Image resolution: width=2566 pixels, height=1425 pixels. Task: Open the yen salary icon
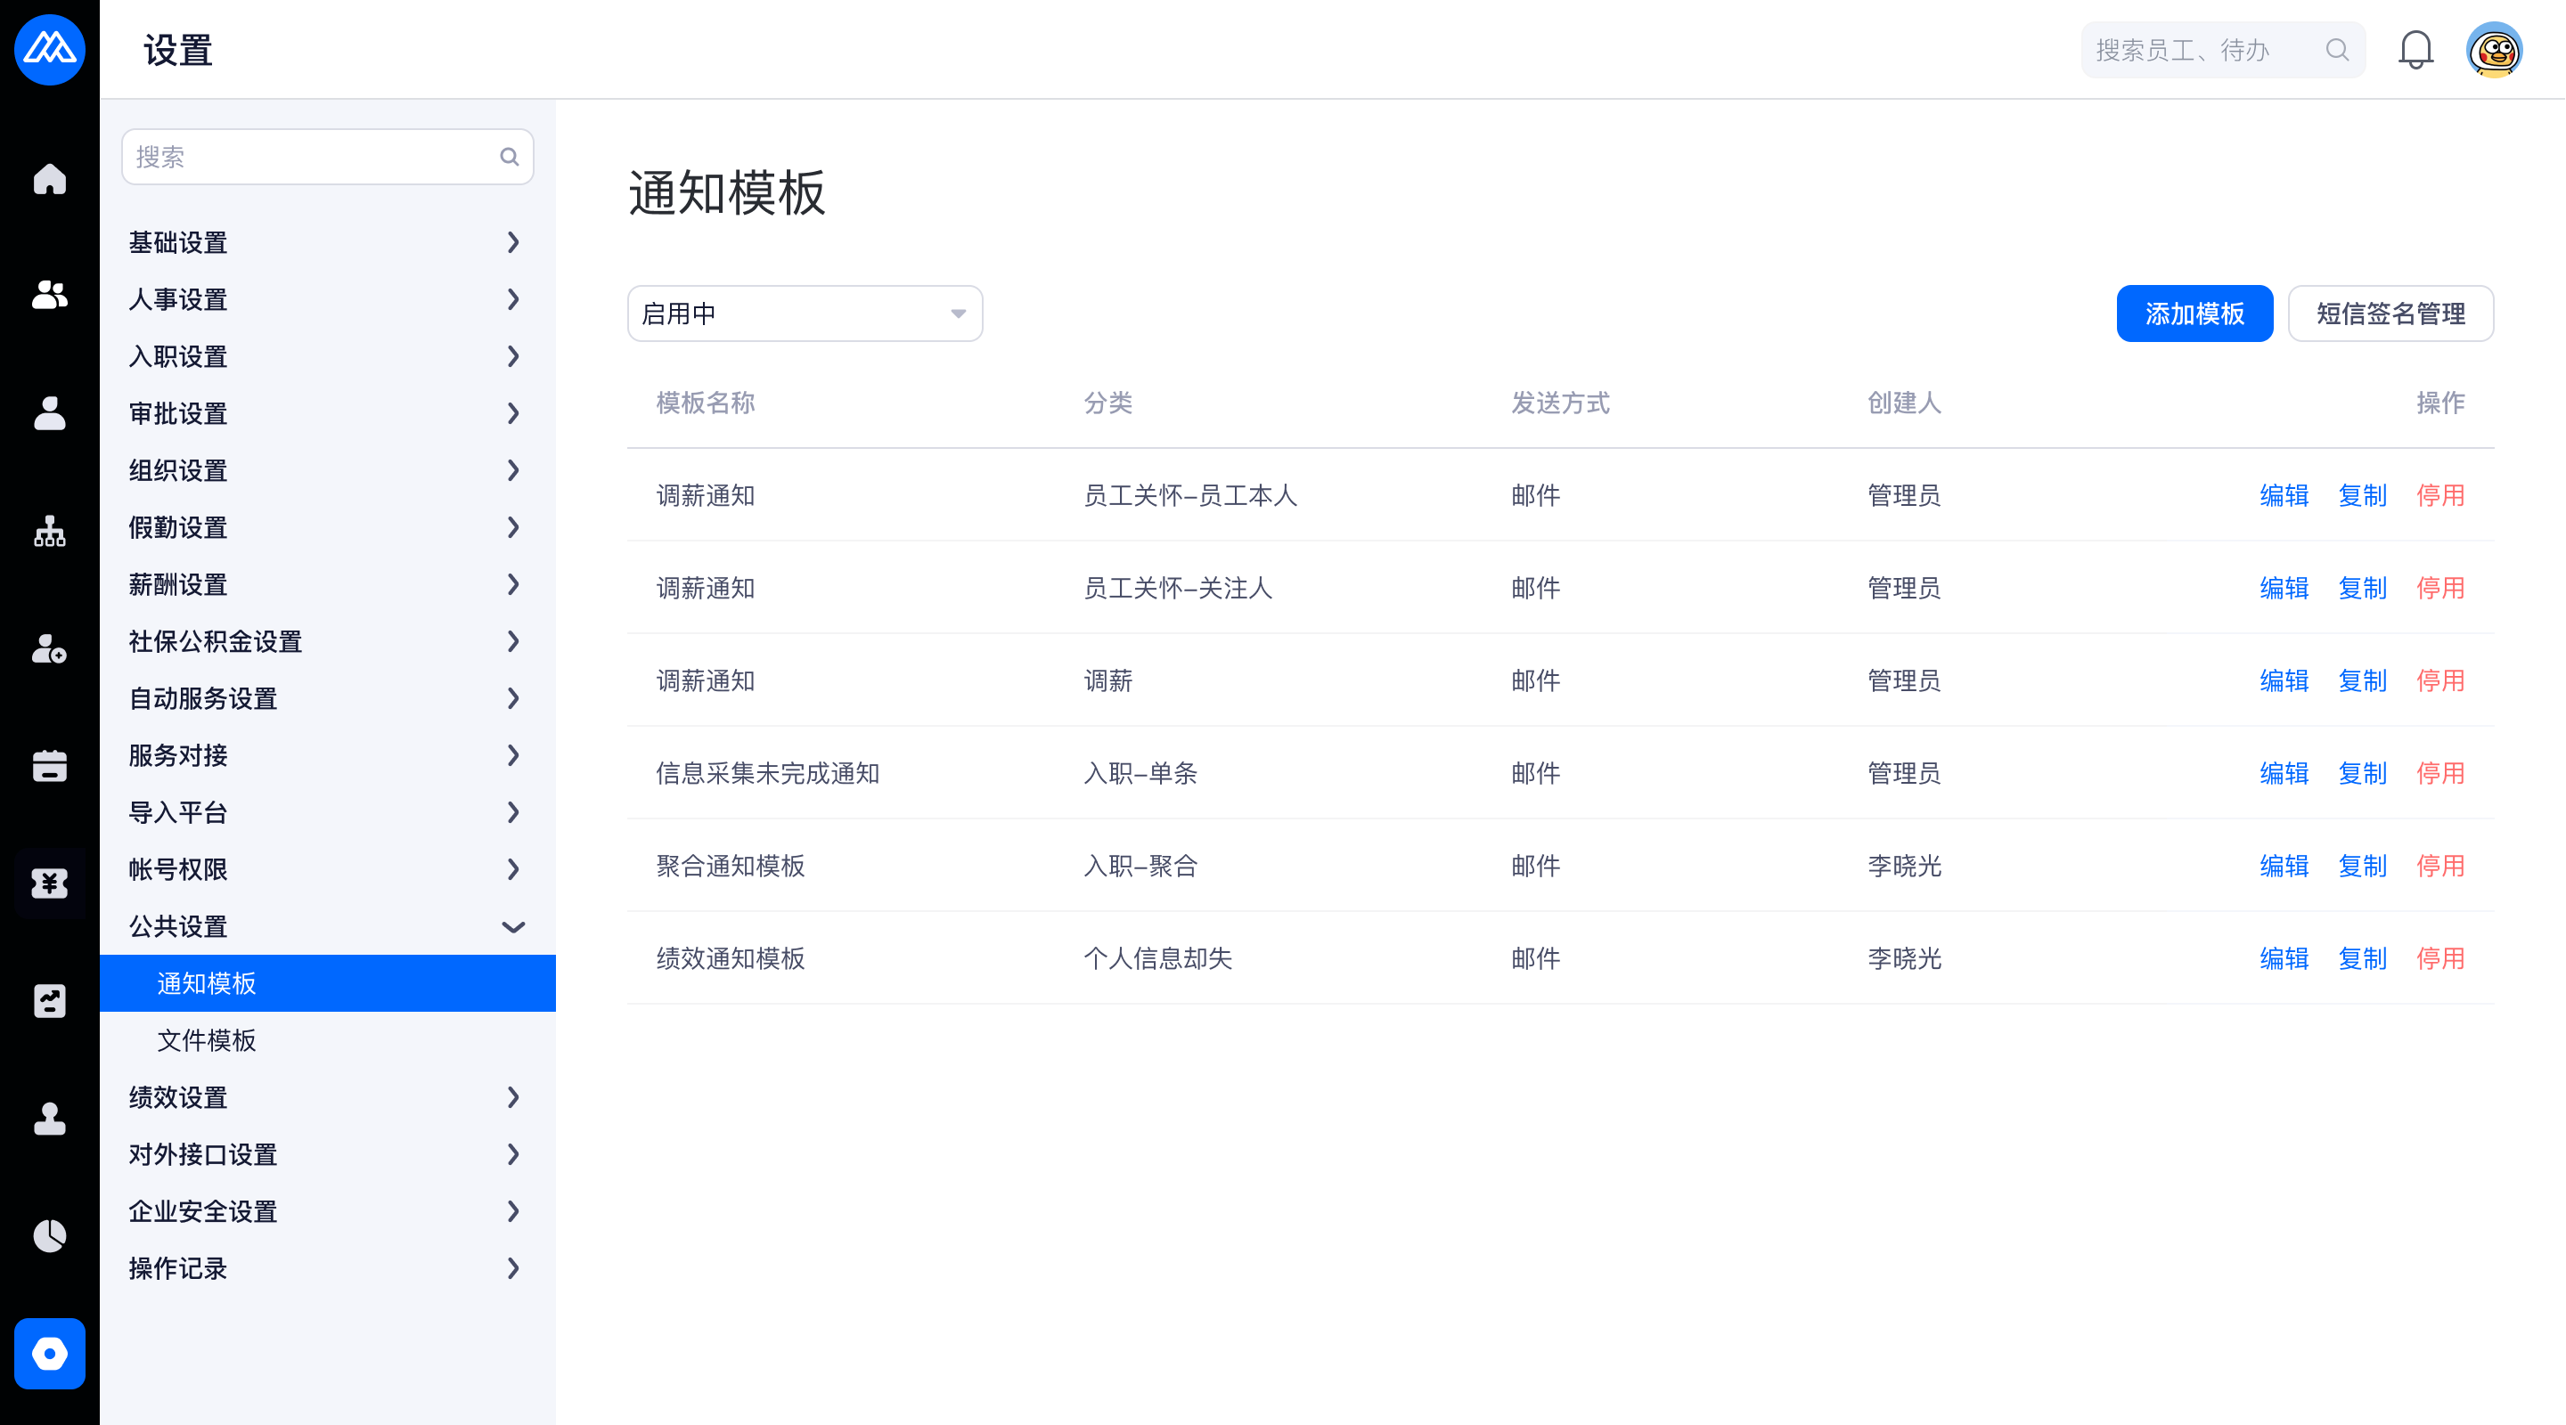[50, 883]
